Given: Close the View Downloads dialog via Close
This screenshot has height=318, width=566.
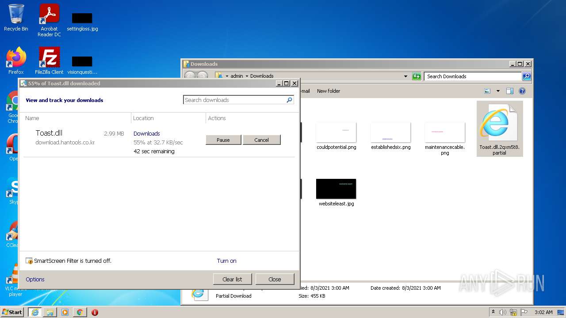Looking at the screenshot, I should tap(275, 279).
